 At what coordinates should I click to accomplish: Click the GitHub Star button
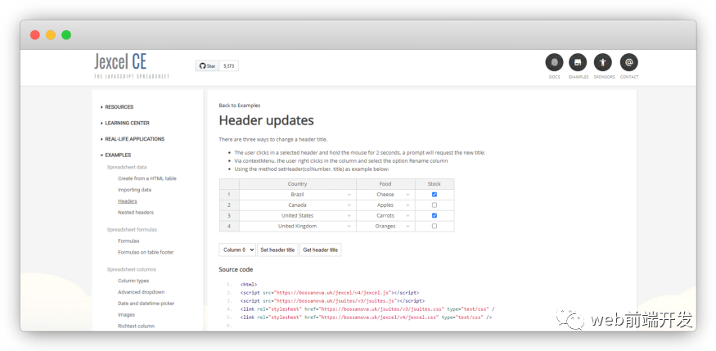tap(207, 66)
